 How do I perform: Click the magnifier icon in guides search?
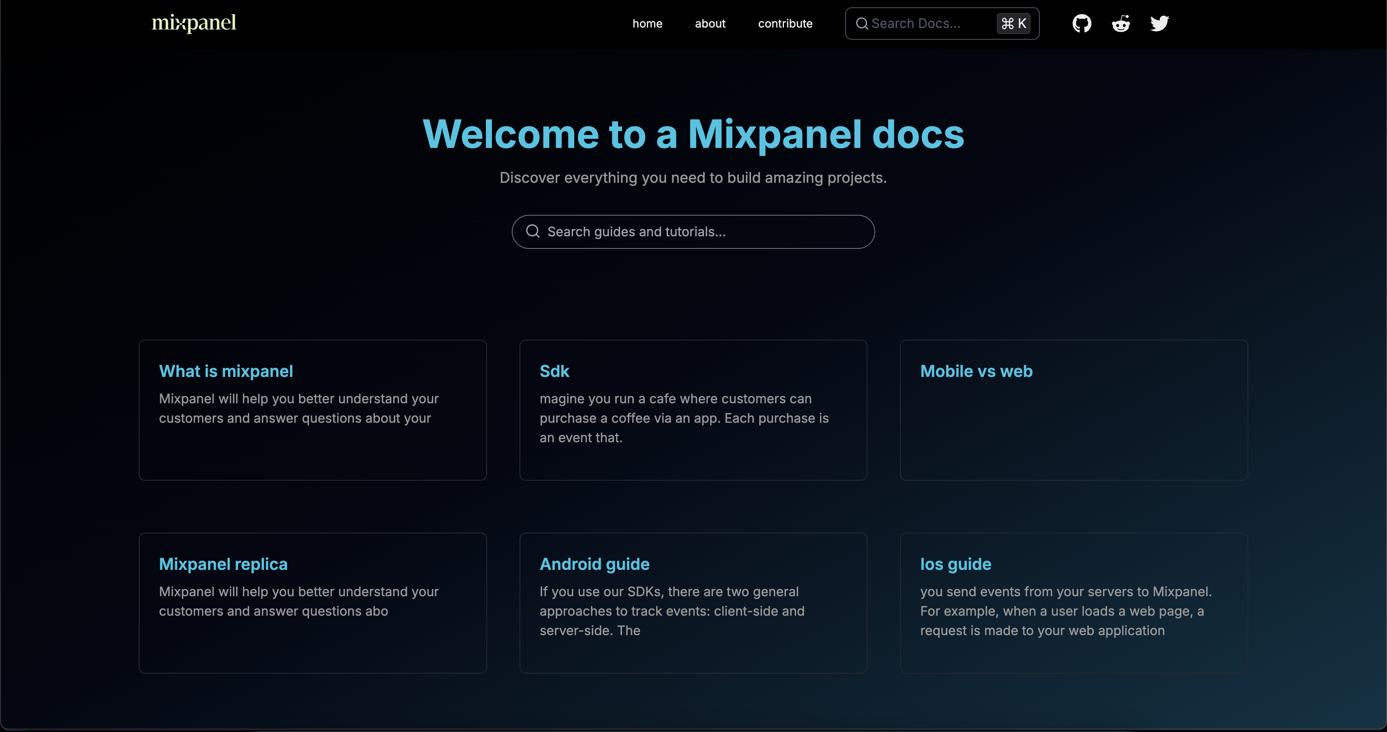click(532, 231)
